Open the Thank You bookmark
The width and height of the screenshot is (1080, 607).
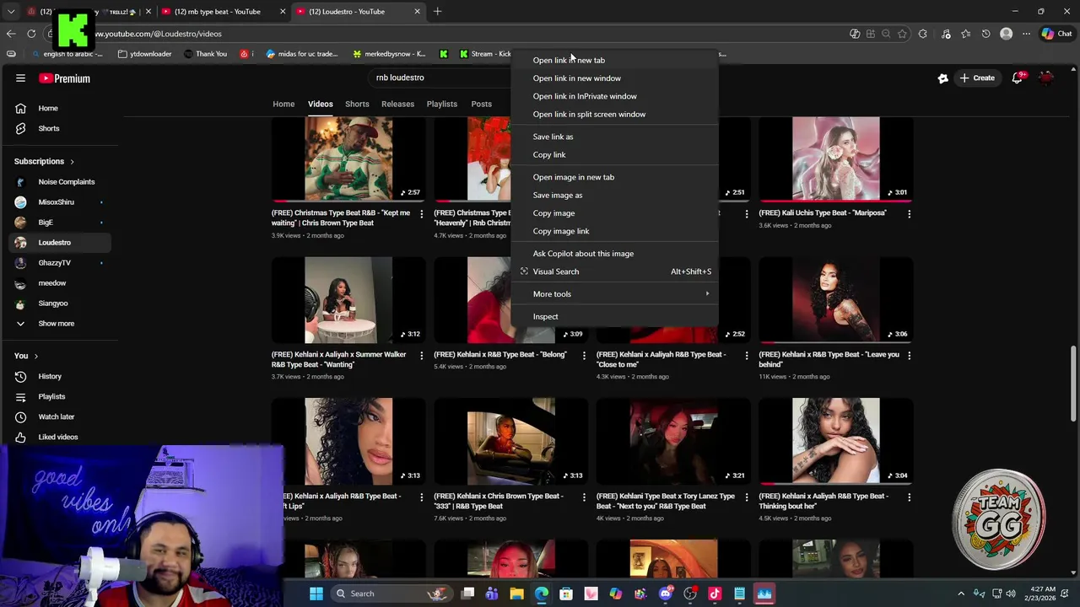click(205, 54)
